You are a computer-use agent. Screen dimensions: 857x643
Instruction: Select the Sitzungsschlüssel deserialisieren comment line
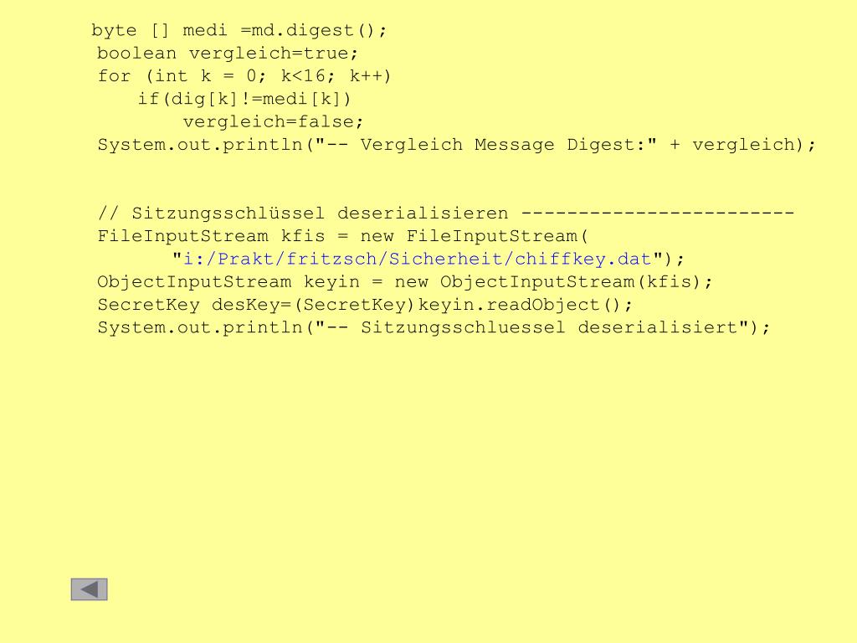[x=446, y=213]
